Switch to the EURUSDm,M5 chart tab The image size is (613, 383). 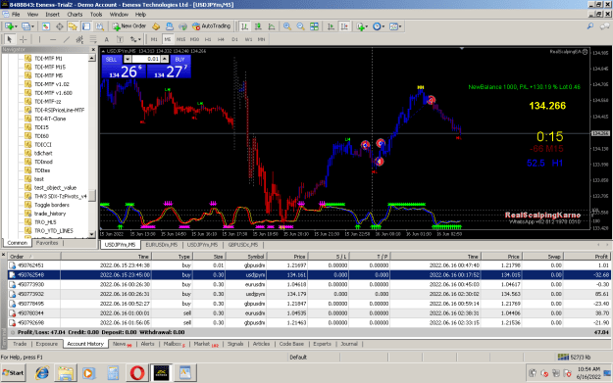pyautogui.click(x=162, y=245)
